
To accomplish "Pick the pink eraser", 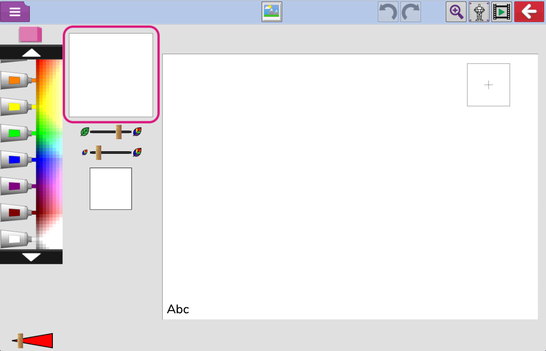I will 30,34.
